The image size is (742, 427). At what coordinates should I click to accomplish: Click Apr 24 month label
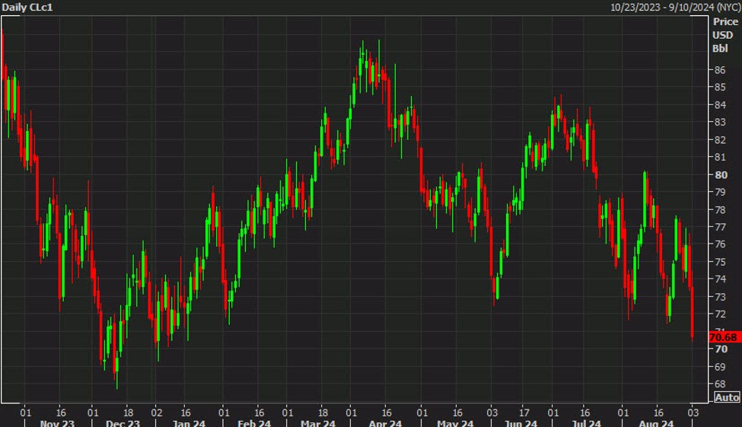[385, 421]
